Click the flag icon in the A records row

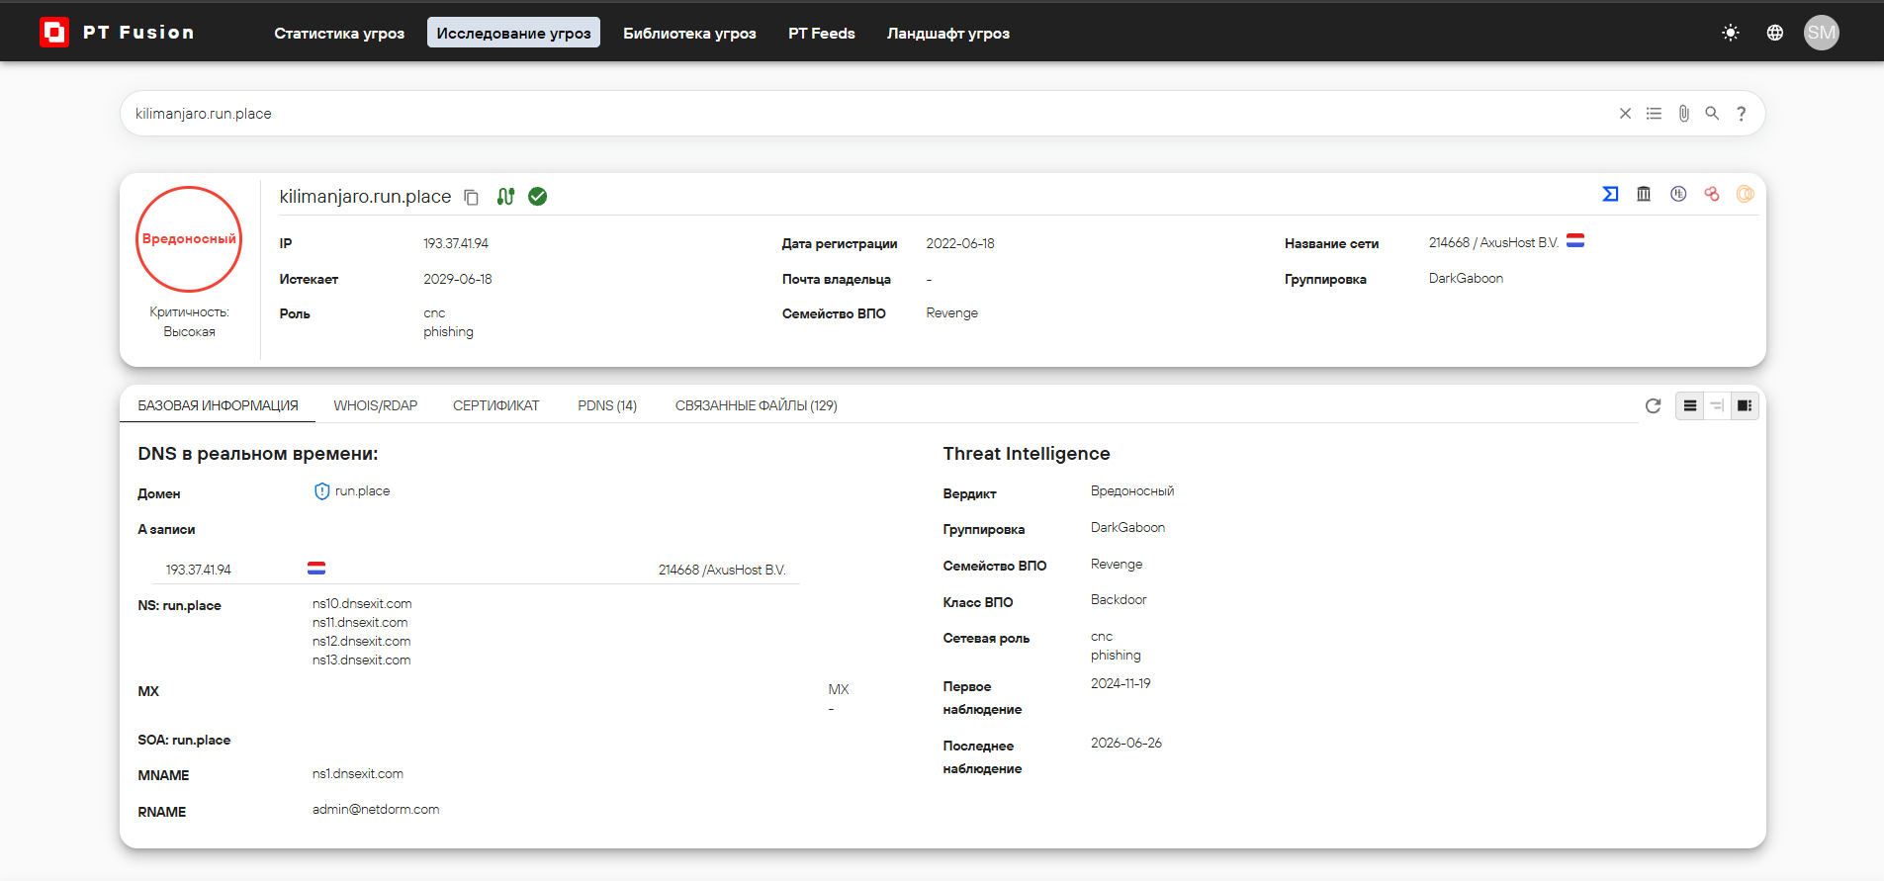click(316, 568)
